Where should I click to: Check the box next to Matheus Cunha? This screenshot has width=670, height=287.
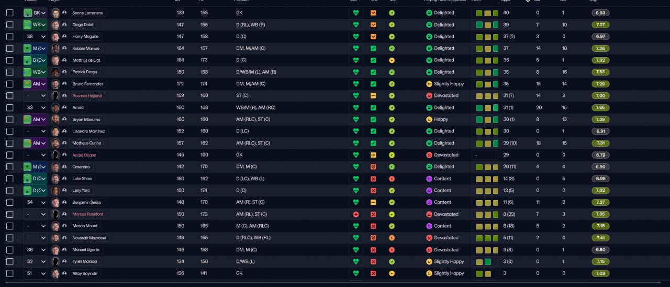[10, 143]
